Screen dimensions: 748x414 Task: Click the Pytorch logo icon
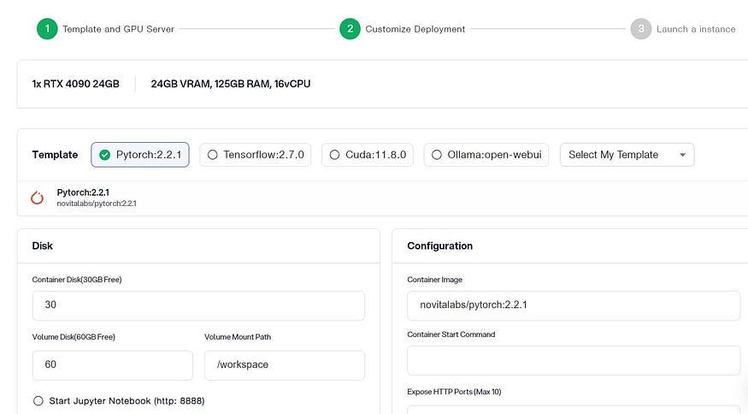tap(38, 198)
